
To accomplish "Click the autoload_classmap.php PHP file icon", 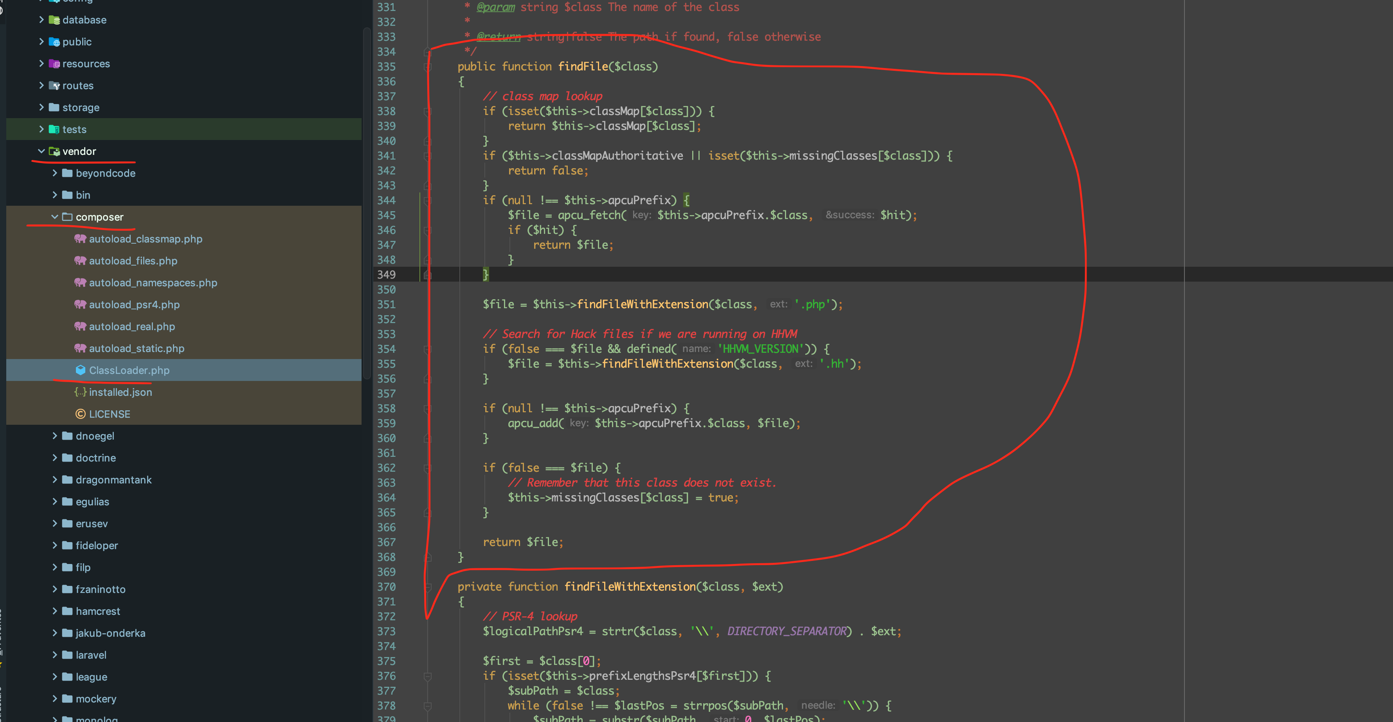I will (x=80, y=239).
